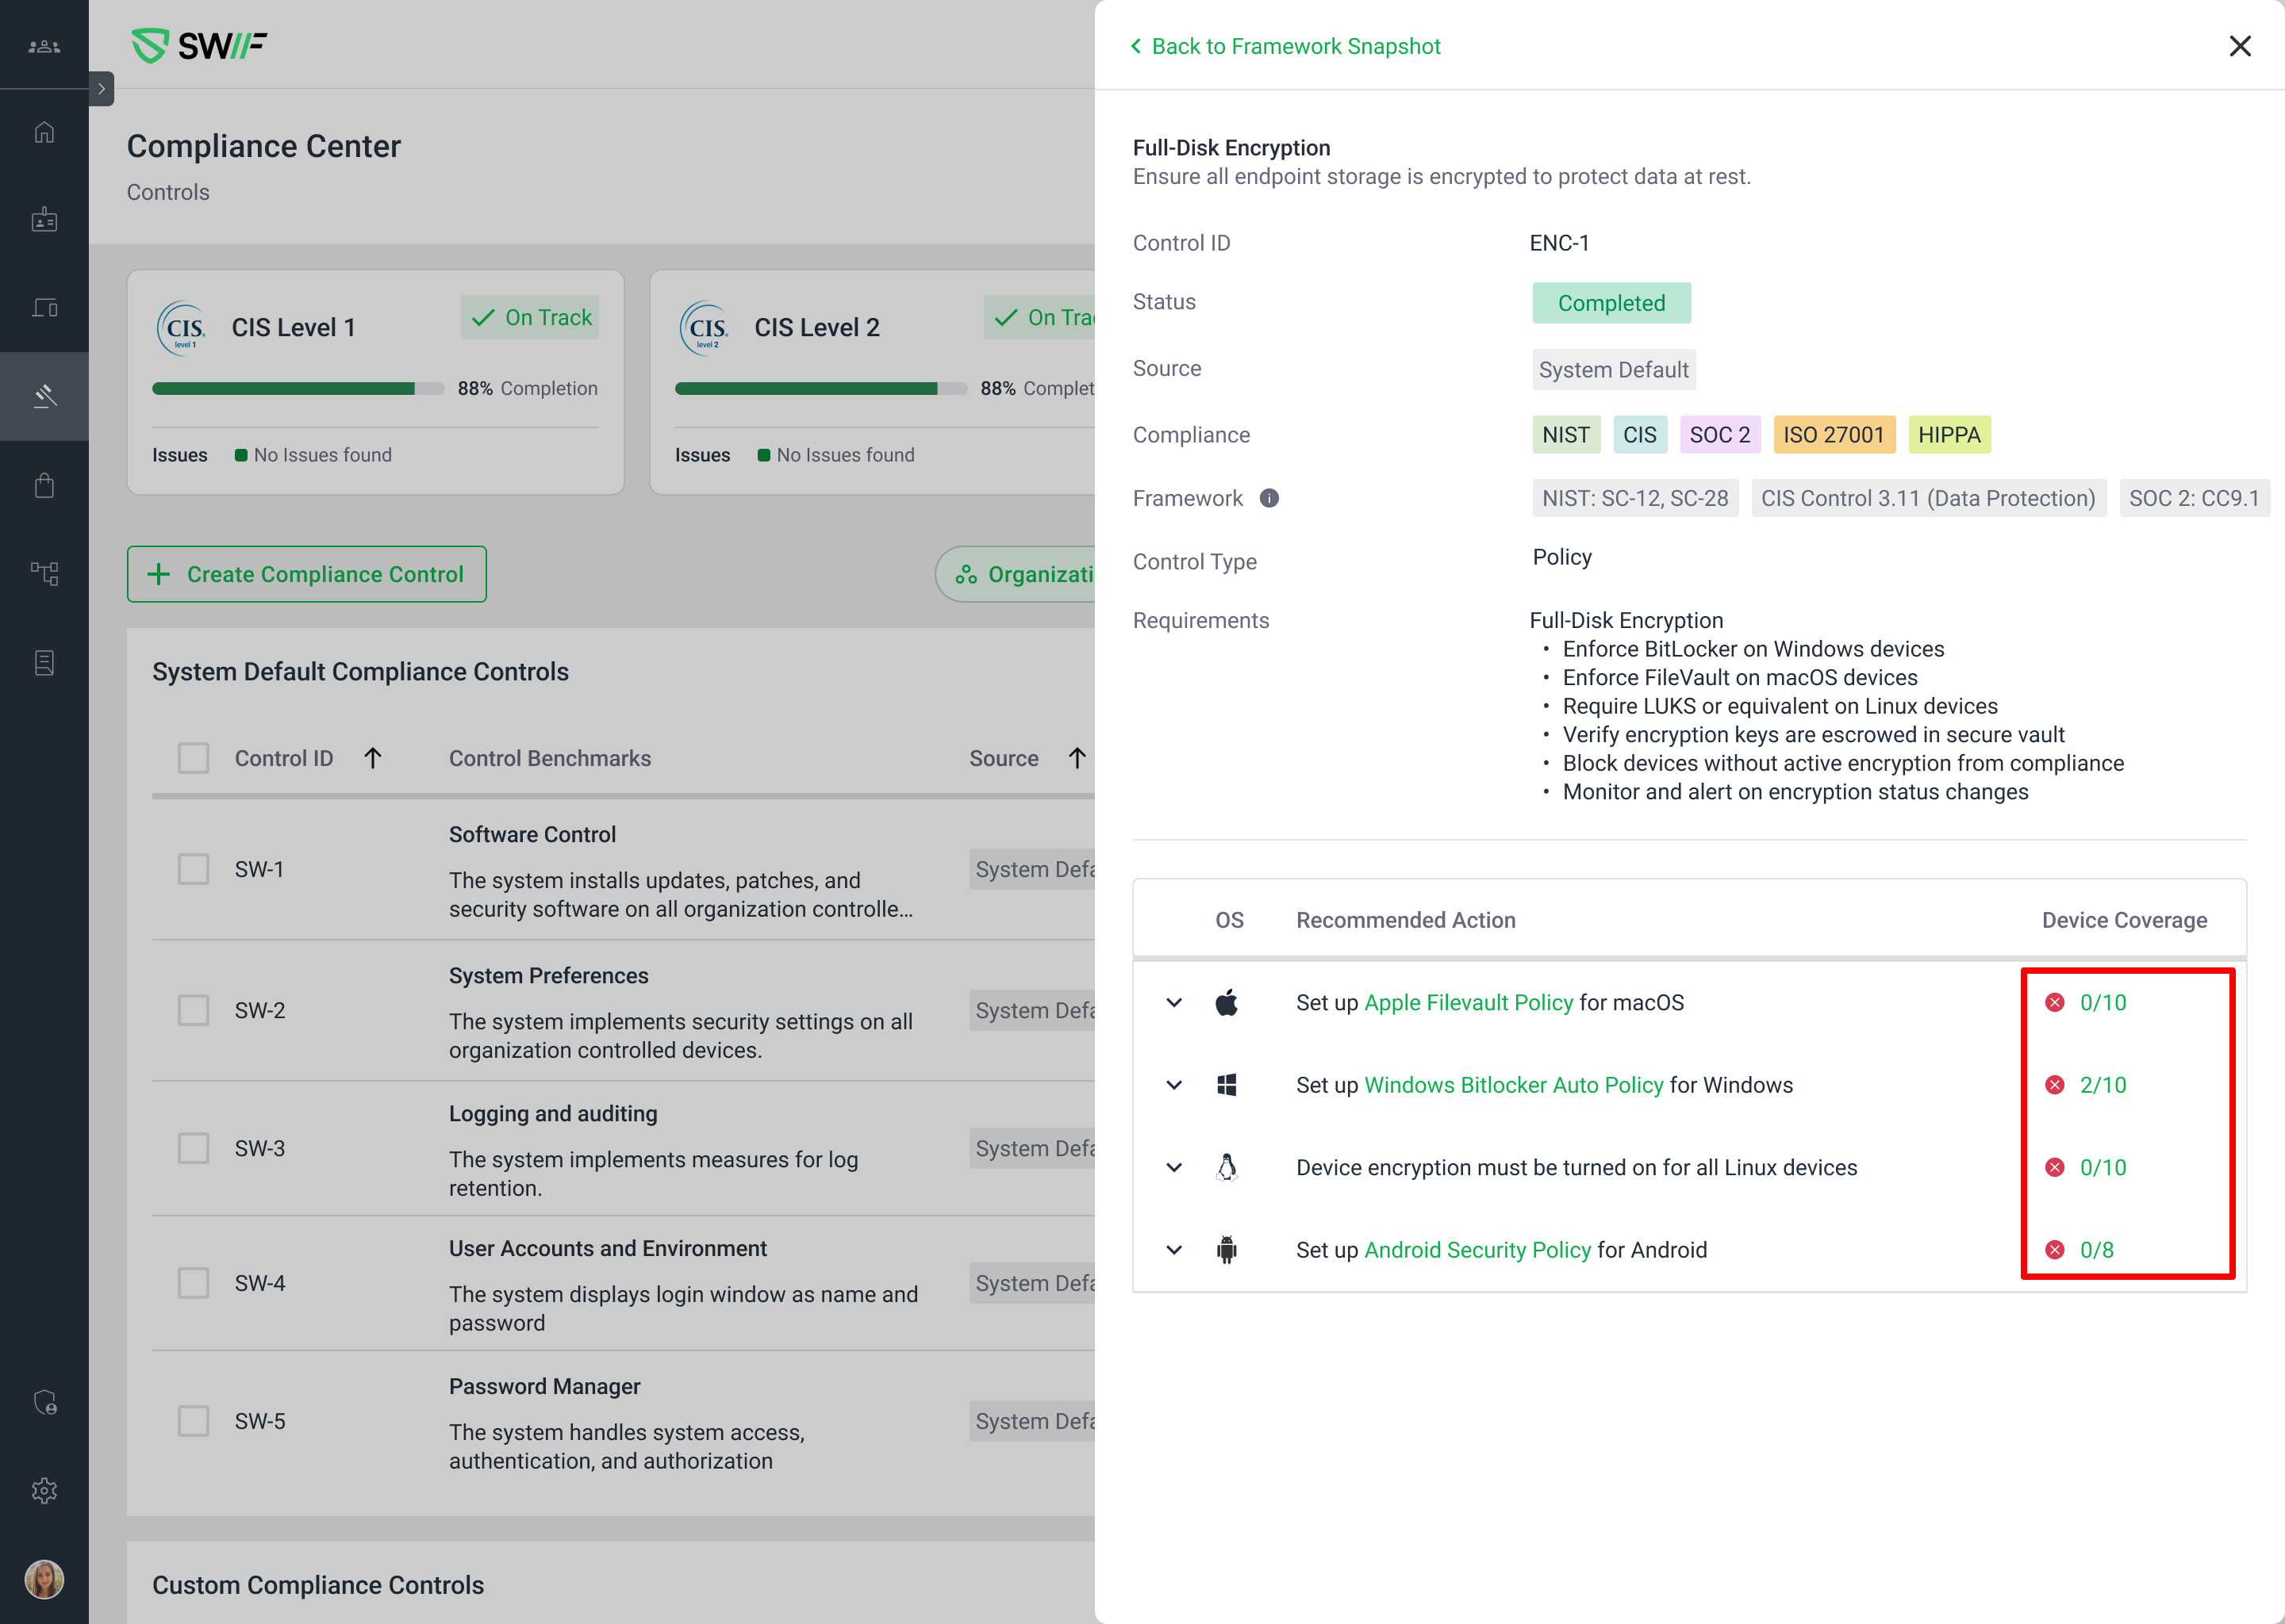Open the shopping bag sidebar icon
The width and height of the screenshot is (2285, 1624).
point(44,486)
